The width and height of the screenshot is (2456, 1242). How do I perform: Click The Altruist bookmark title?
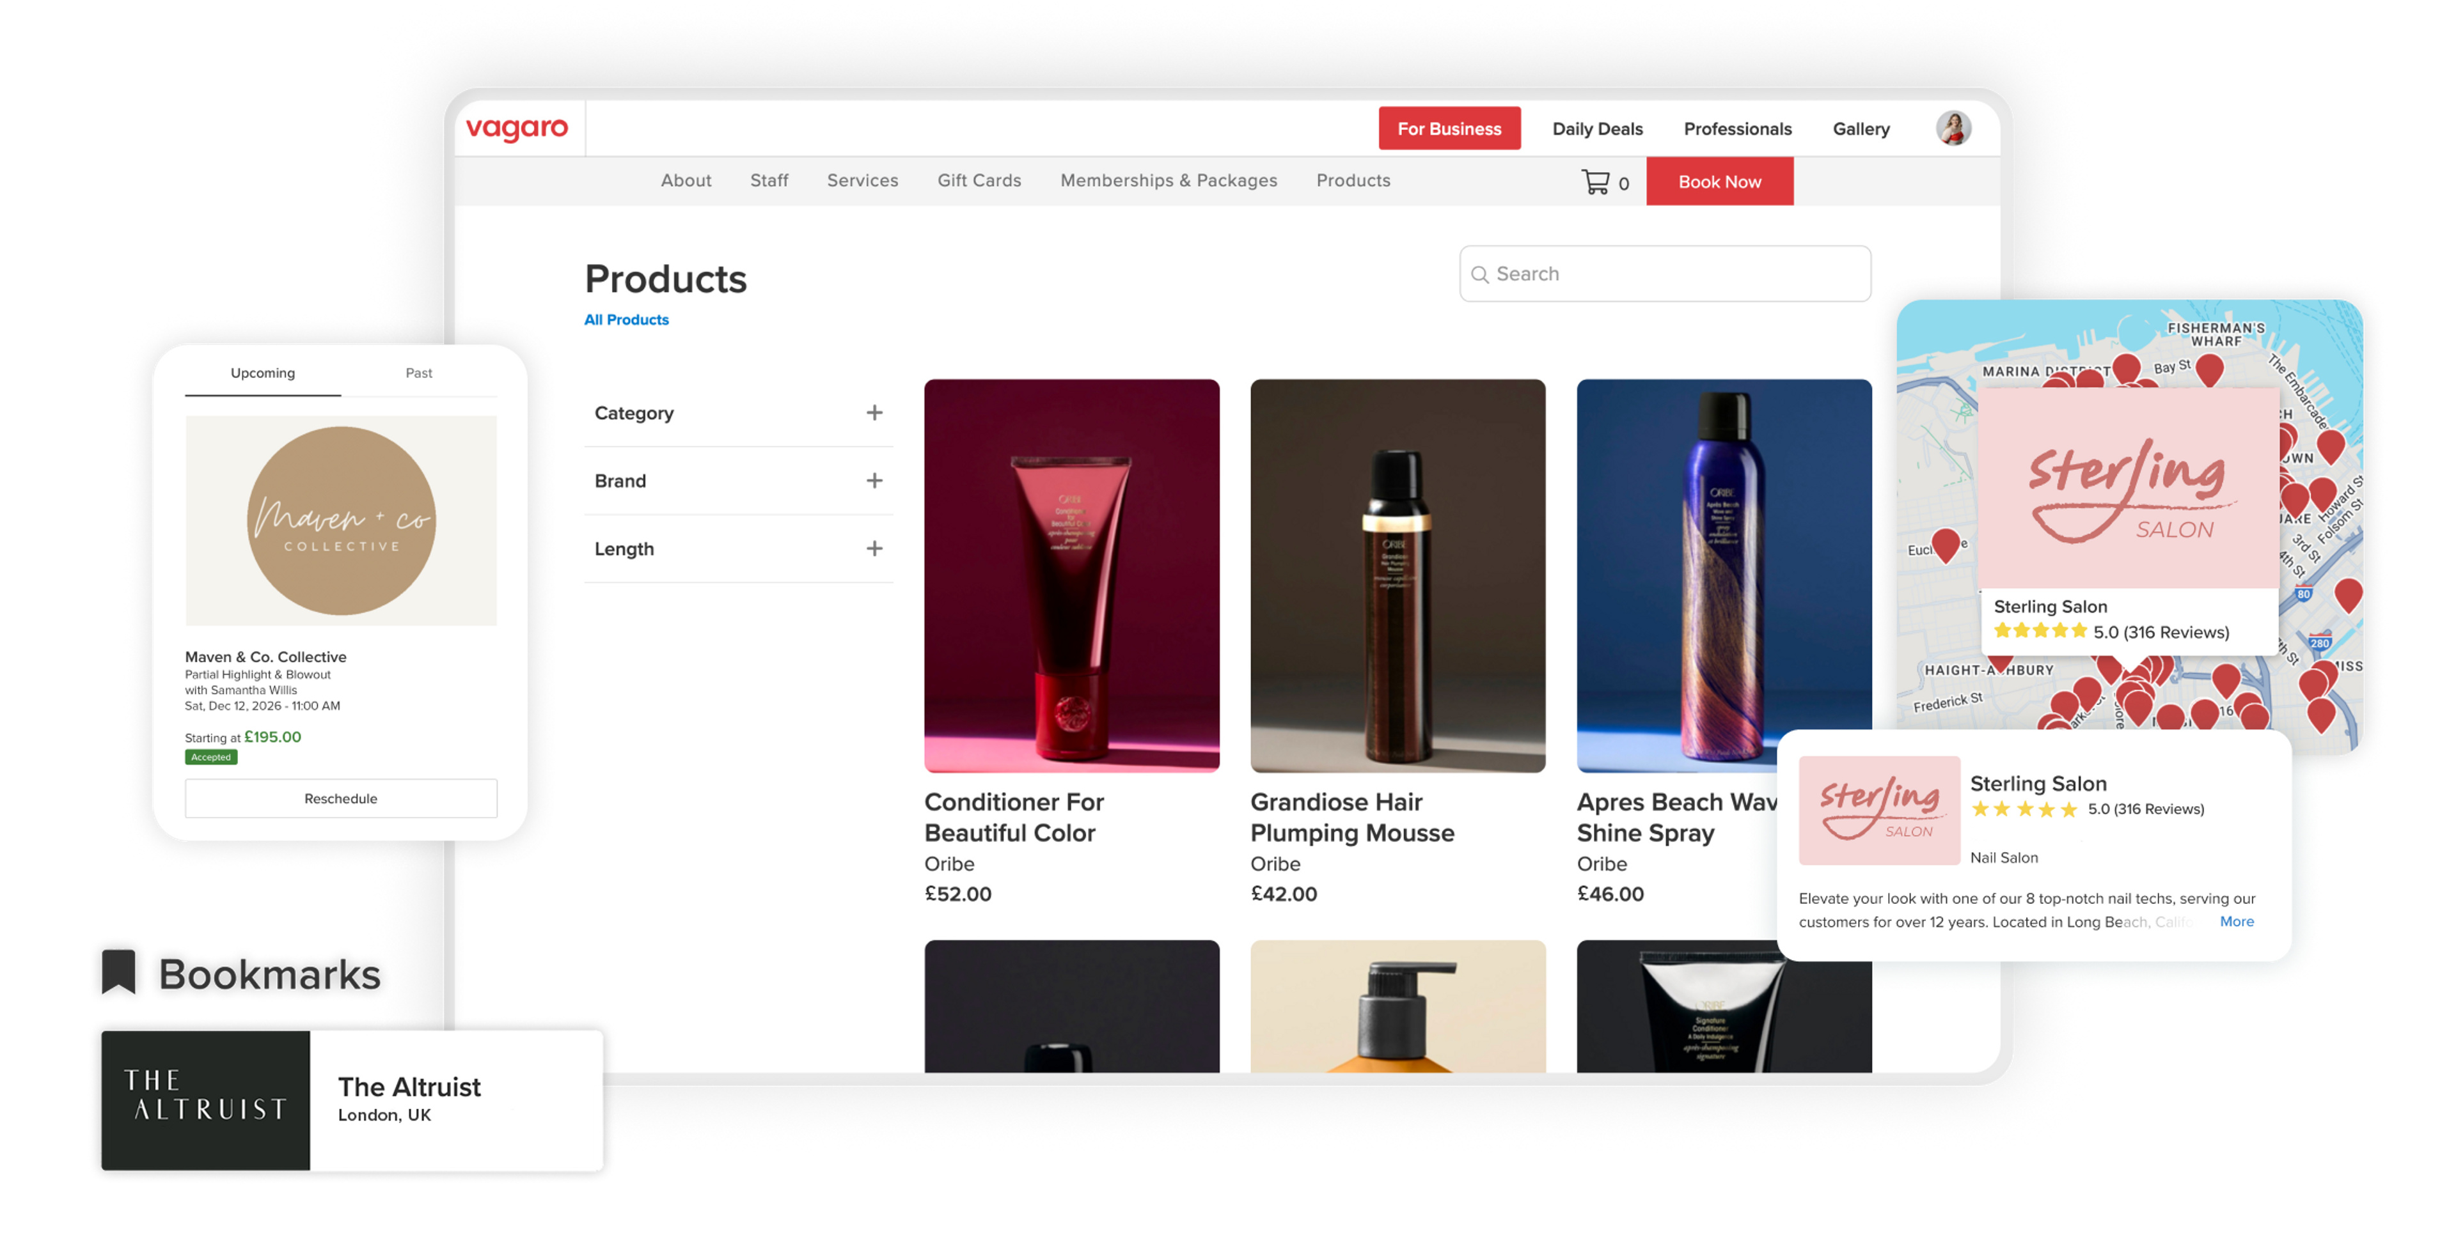click(x=409, y=1087)
